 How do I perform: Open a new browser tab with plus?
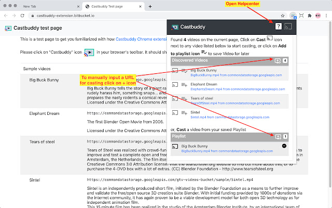pyautogui.click(x=150, y=6)
